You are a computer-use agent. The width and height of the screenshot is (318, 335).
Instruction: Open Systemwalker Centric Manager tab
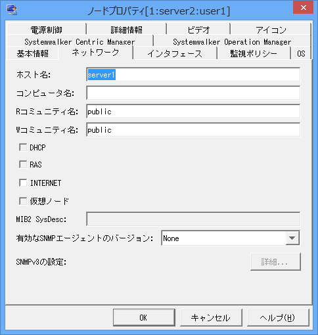(x=79, y=41)
